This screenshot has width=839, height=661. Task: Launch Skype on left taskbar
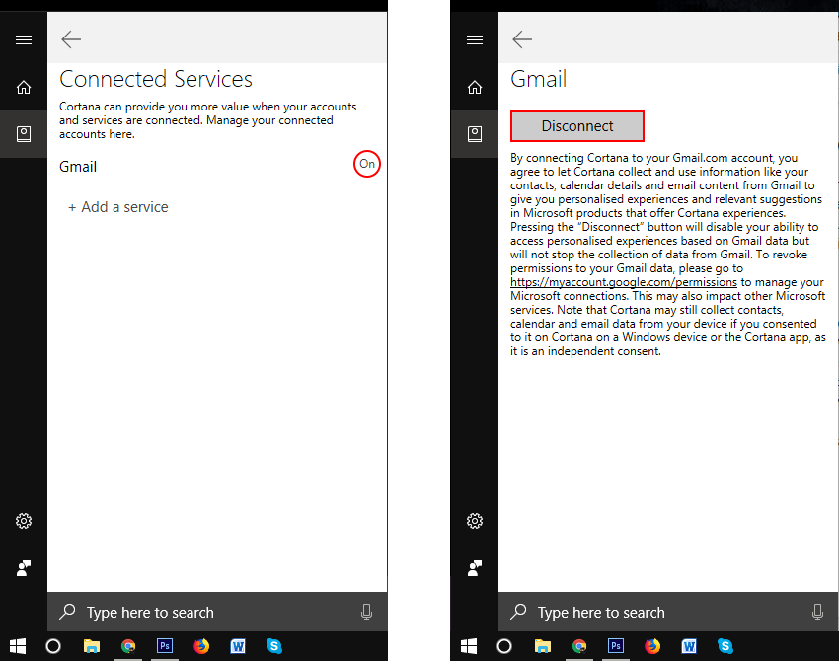pos(274,646)
